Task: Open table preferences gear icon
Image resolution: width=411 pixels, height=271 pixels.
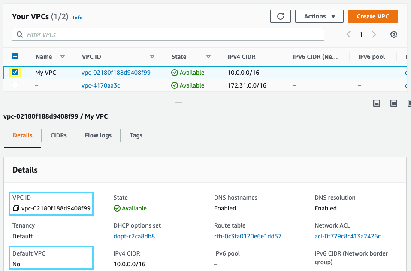Action: coord(393,34)
